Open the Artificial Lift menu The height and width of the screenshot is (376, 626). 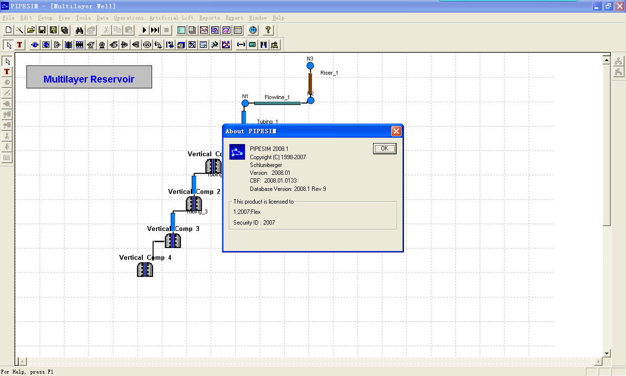point(171,18)
